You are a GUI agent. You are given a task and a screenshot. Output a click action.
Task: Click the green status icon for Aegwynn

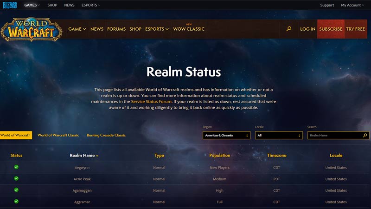click(x=16, y=167)
